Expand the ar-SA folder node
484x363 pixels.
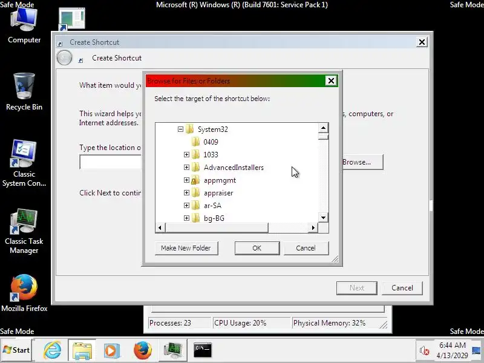coord(186,205)
